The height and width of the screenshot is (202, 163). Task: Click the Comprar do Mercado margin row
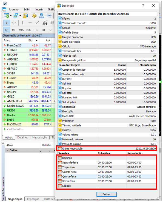click(x=107, y=70)
